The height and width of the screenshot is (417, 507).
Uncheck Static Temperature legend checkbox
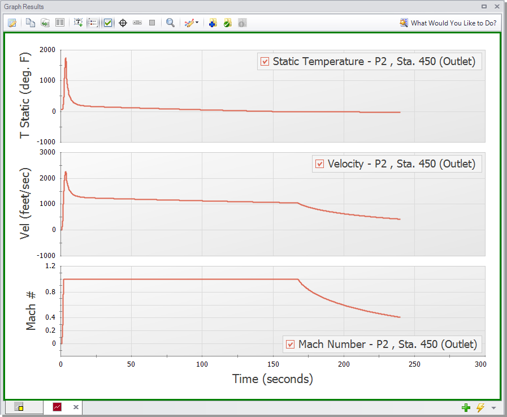pyautogui.click(x=265, y=61)
